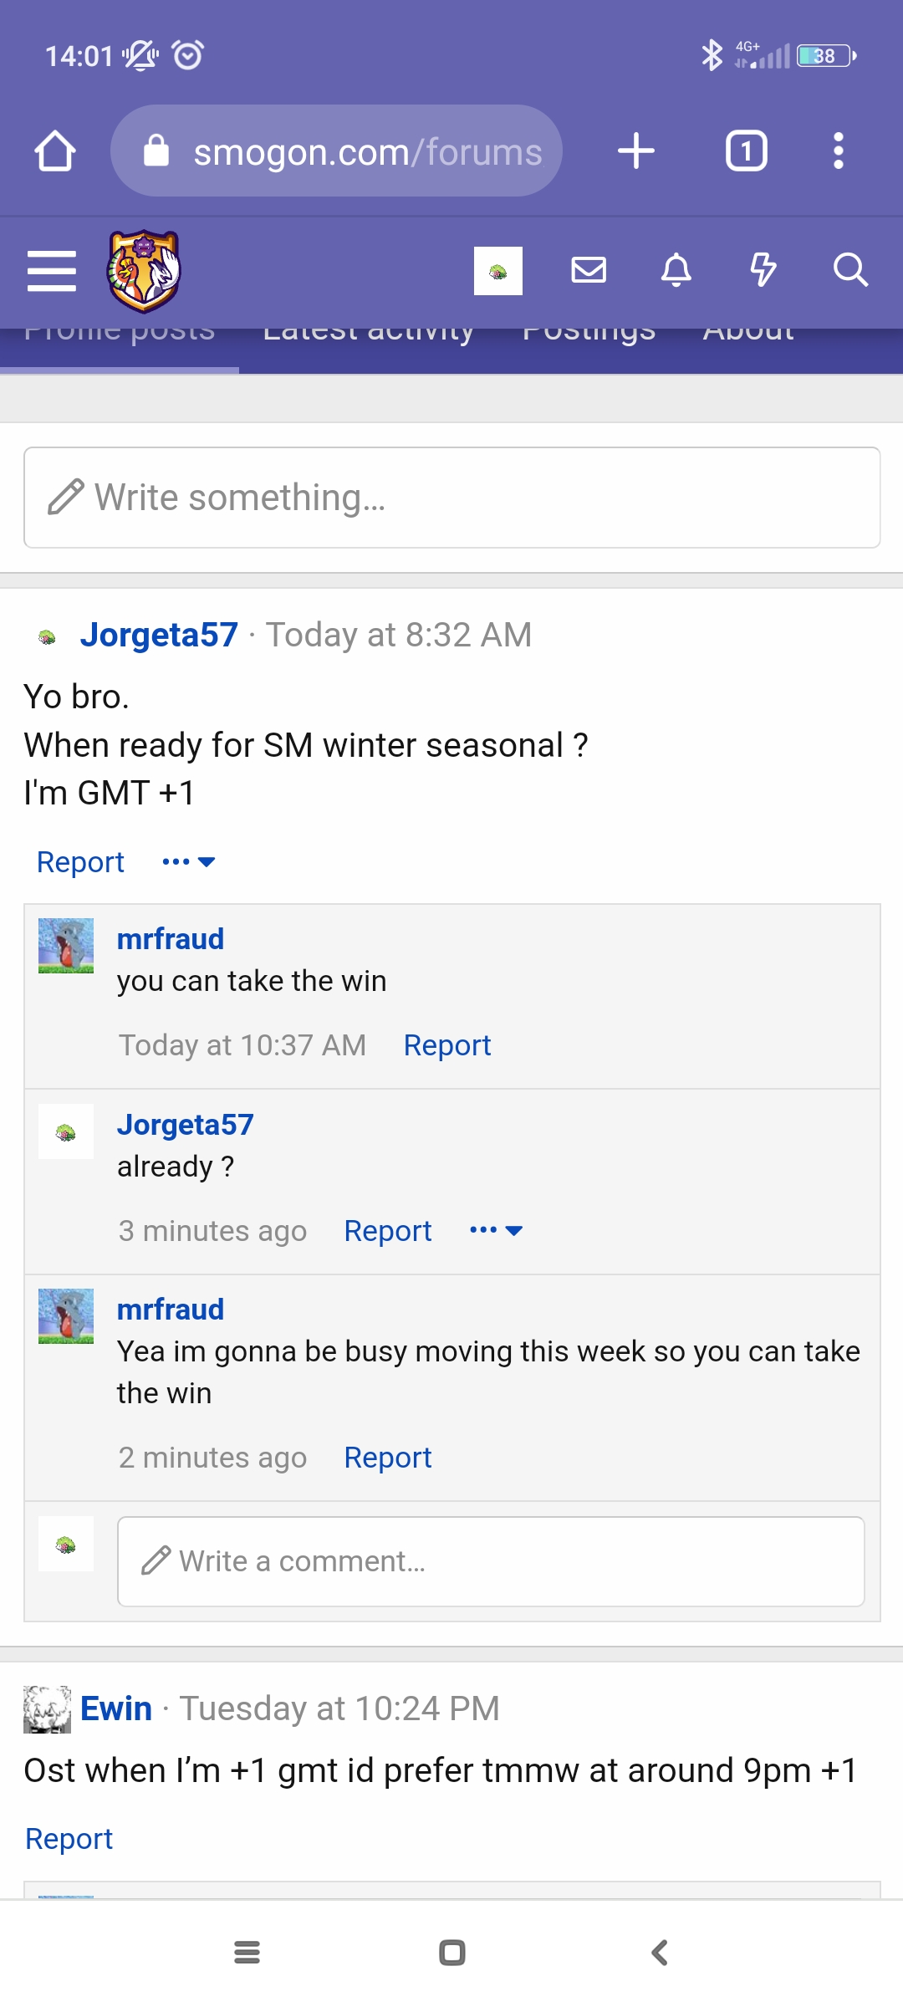Tap the browser home icon

(55, 151)
